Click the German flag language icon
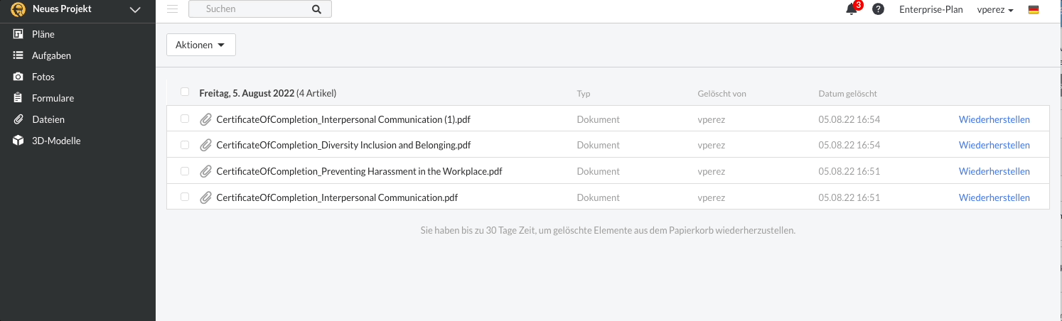The image size is (1062, 321). pos(1034,10)
